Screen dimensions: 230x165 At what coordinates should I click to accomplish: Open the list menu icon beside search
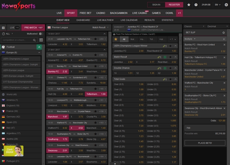(x=41, y=40)
